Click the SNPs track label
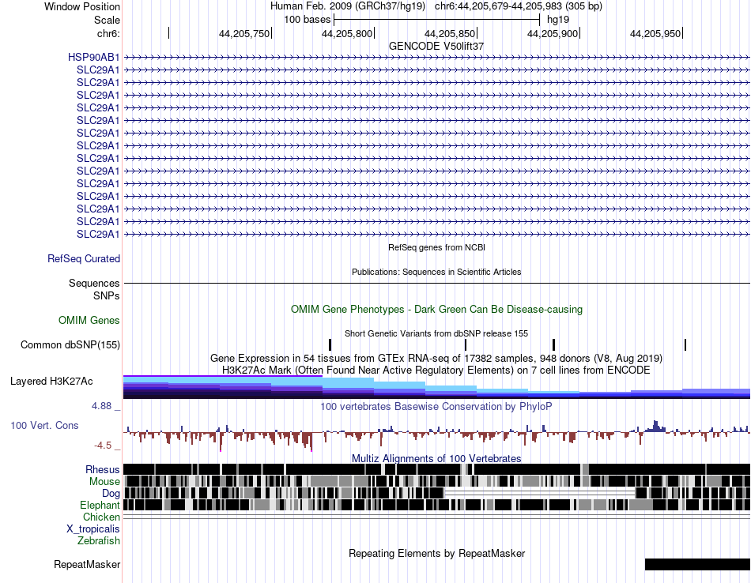Viewport: 751px width, 583px height. [x=107, y=295]
